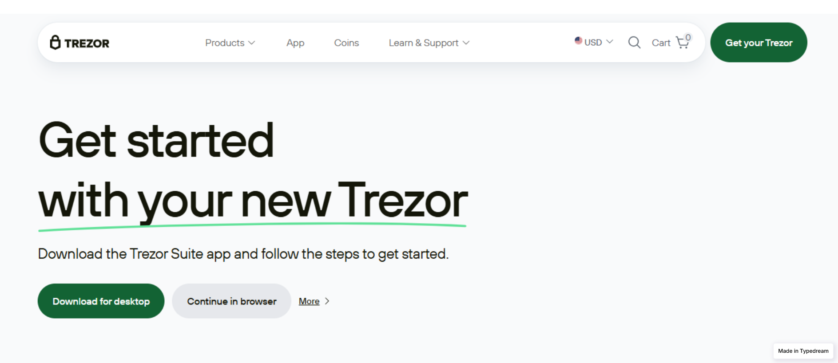
Task: Go to the App page
Action: tap(295, 43)
